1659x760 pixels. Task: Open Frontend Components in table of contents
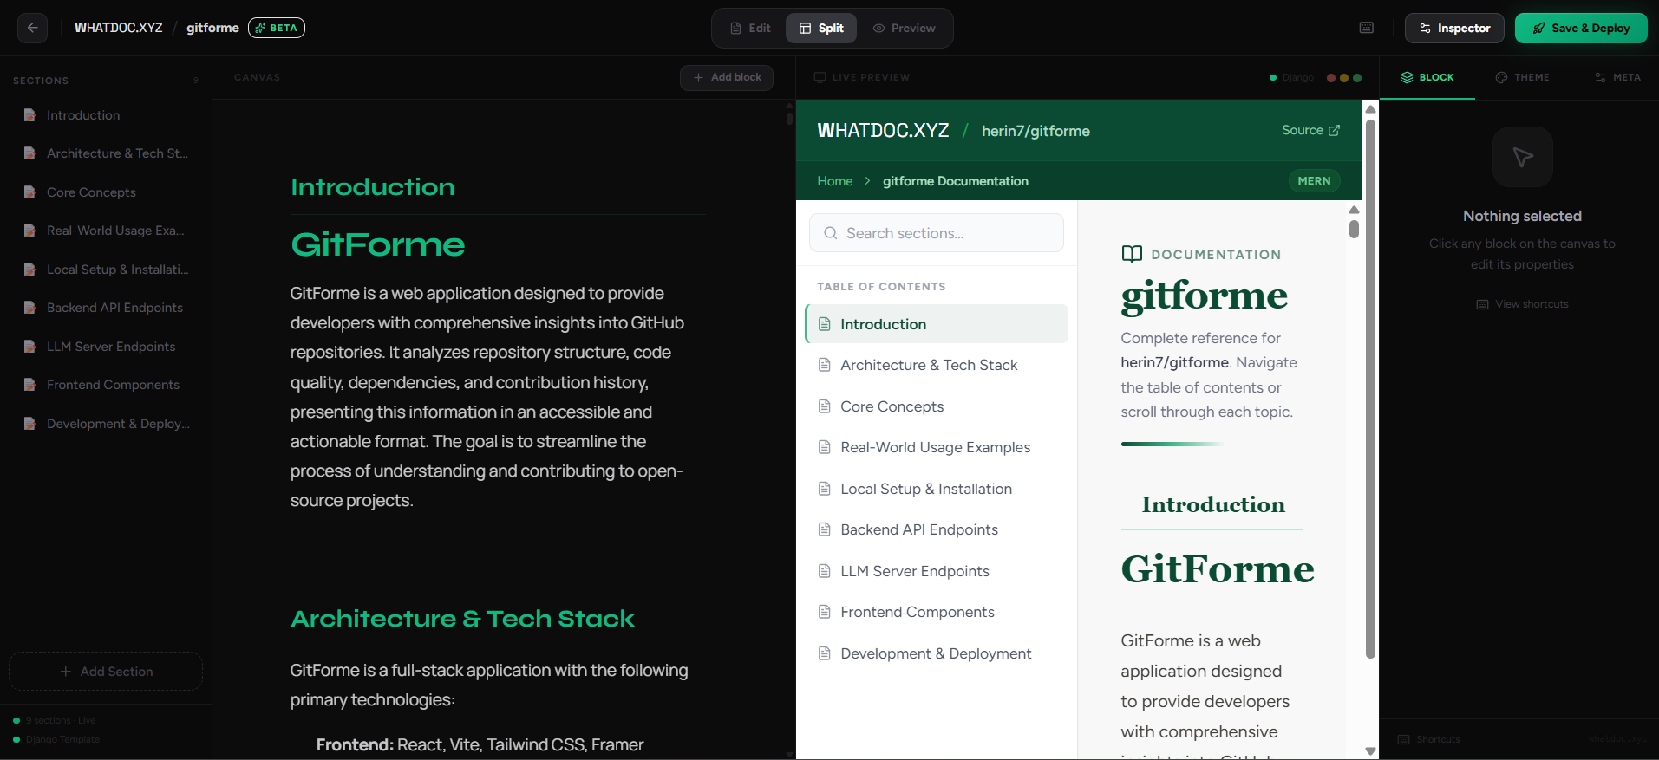coord(937,612)
